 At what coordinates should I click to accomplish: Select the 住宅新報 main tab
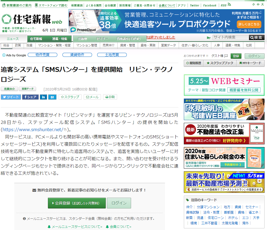coord(36,39)
